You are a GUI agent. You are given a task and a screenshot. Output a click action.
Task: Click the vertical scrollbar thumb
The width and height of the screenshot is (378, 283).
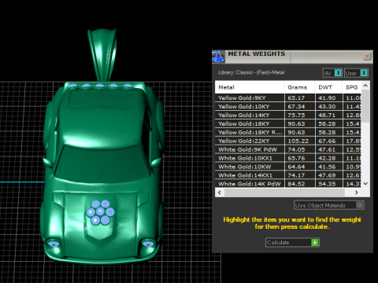coord(365,106)
